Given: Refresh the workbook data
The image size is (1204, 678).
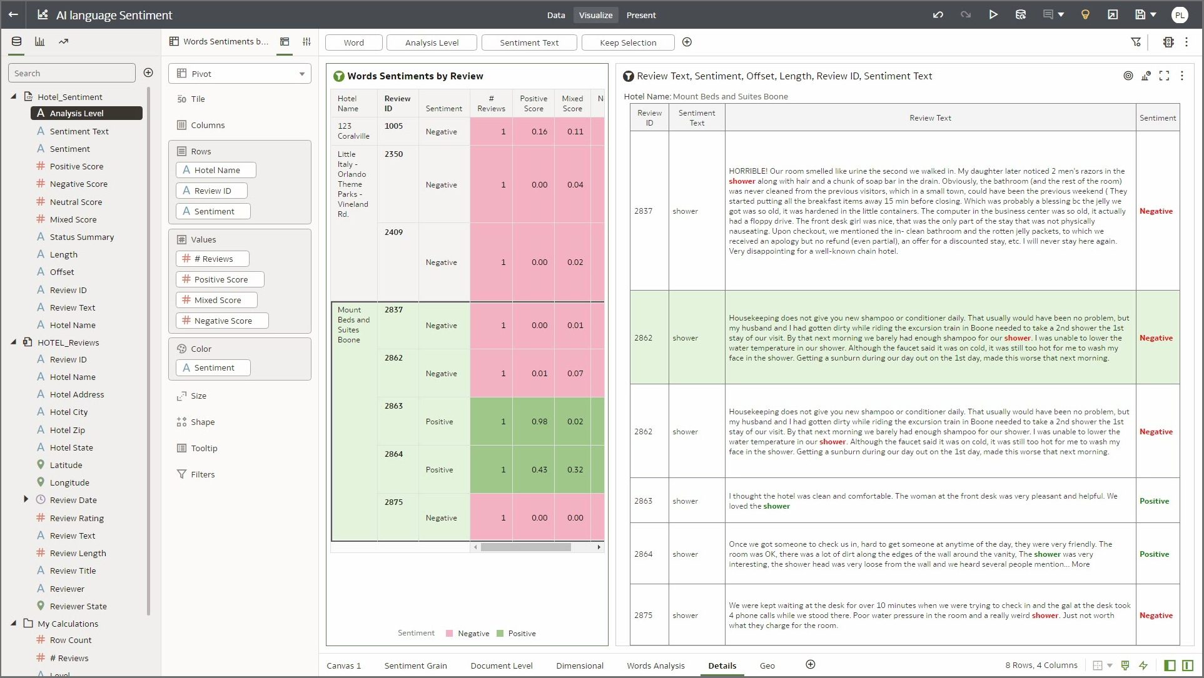Looking at the screenshot, I should coord(1021,14).
